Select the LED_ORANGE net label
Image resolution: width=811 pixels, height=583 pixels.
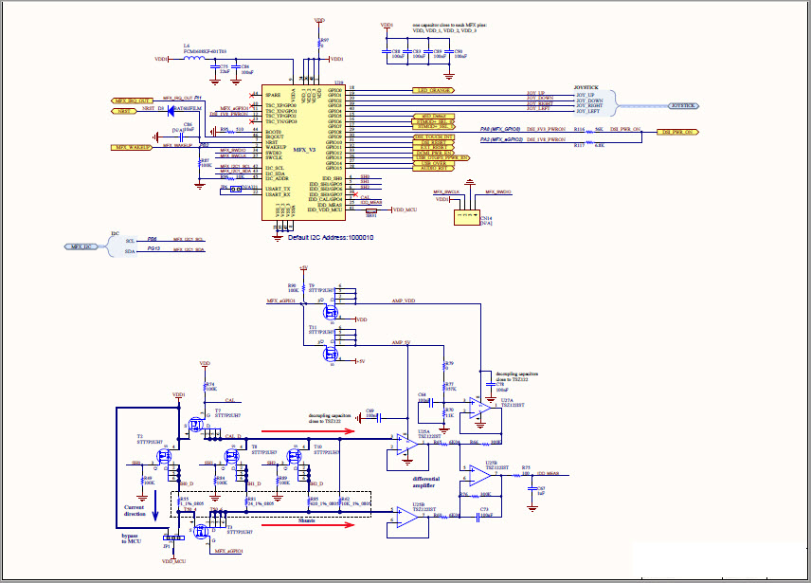click(433, 90)
